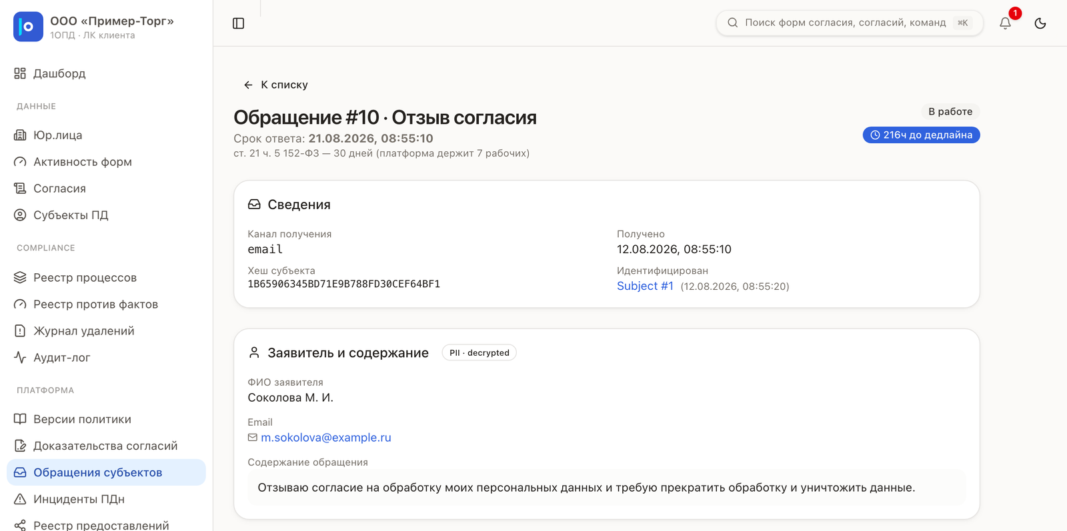Click the Юр.лица building icon
The image size is (1067, 531).
click(x=20, y=135)
